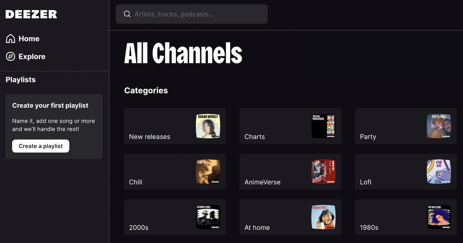Click the Create a playlist button
The height and width of the screenshot is (243, 463).
[x=41, y=146]
